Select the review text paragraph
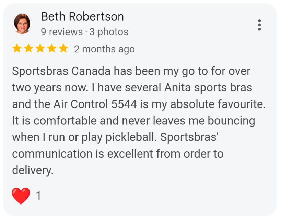This screenshot has height=223, width=281. (x=137, y=120)
